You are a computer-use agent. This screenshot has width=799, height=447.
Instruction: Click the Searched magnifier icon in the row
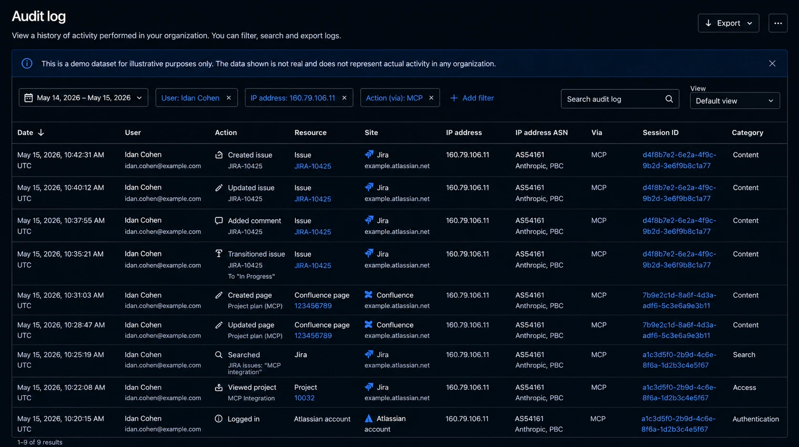tap(219, 355)
